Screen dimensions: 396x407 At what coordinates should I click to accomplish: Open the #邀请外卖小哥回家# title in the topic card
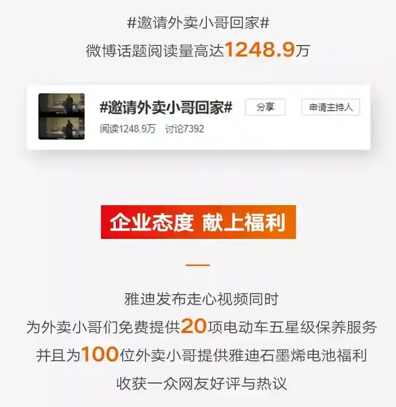pyautogui.click(x=166, y=107)
